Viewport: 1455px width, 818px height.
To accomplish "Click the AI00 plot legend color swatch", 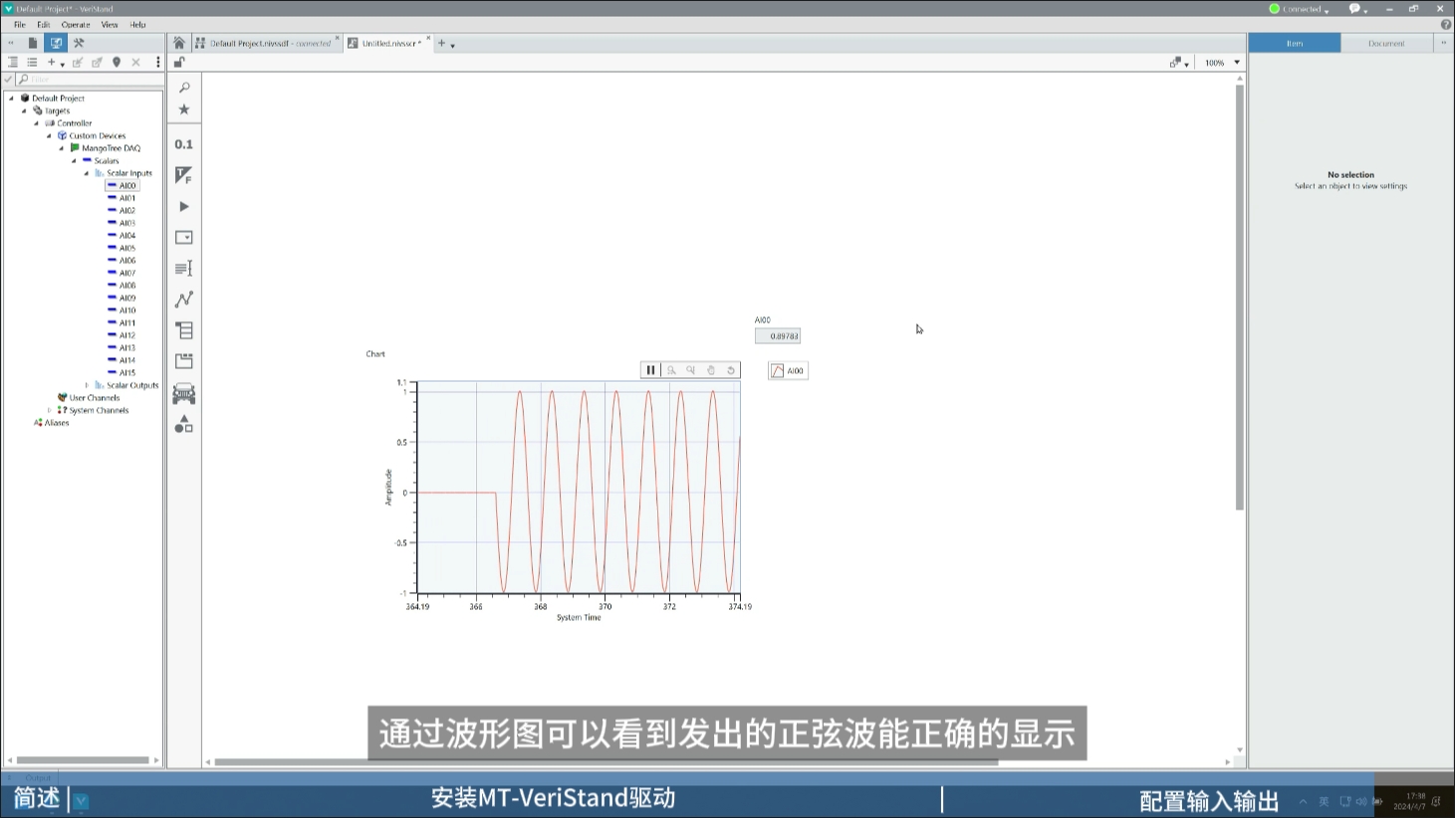I will 778,371.
